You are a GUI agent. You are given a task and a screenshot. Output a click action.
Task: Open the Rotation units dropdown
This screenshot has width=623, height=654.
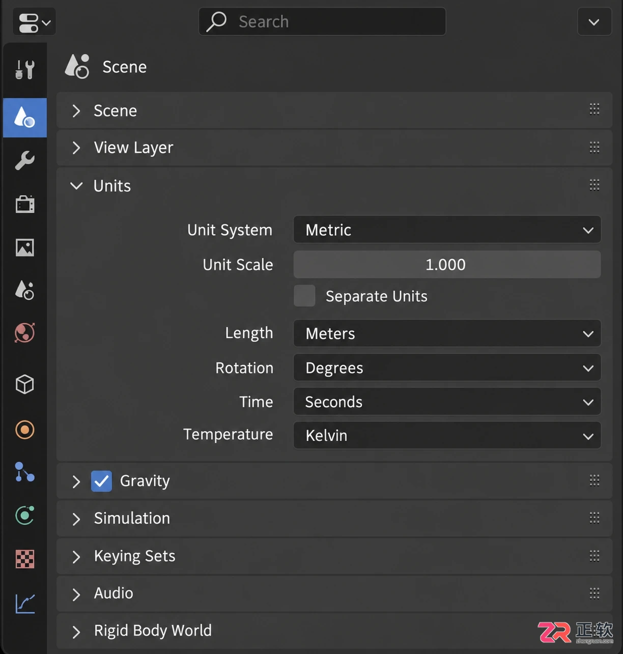tap(447, 367)
